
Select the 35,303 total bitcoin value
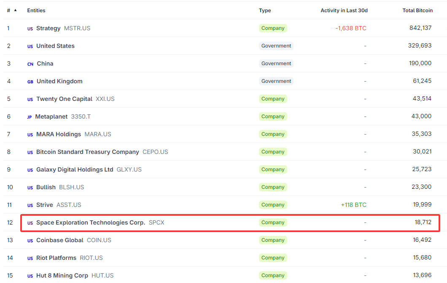422,134
